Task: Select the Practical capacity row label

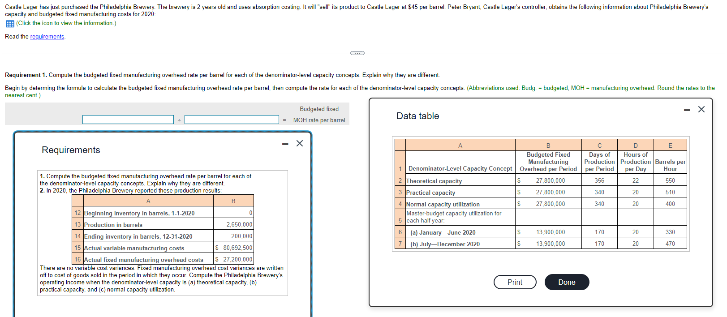Action: pos(430,193)
